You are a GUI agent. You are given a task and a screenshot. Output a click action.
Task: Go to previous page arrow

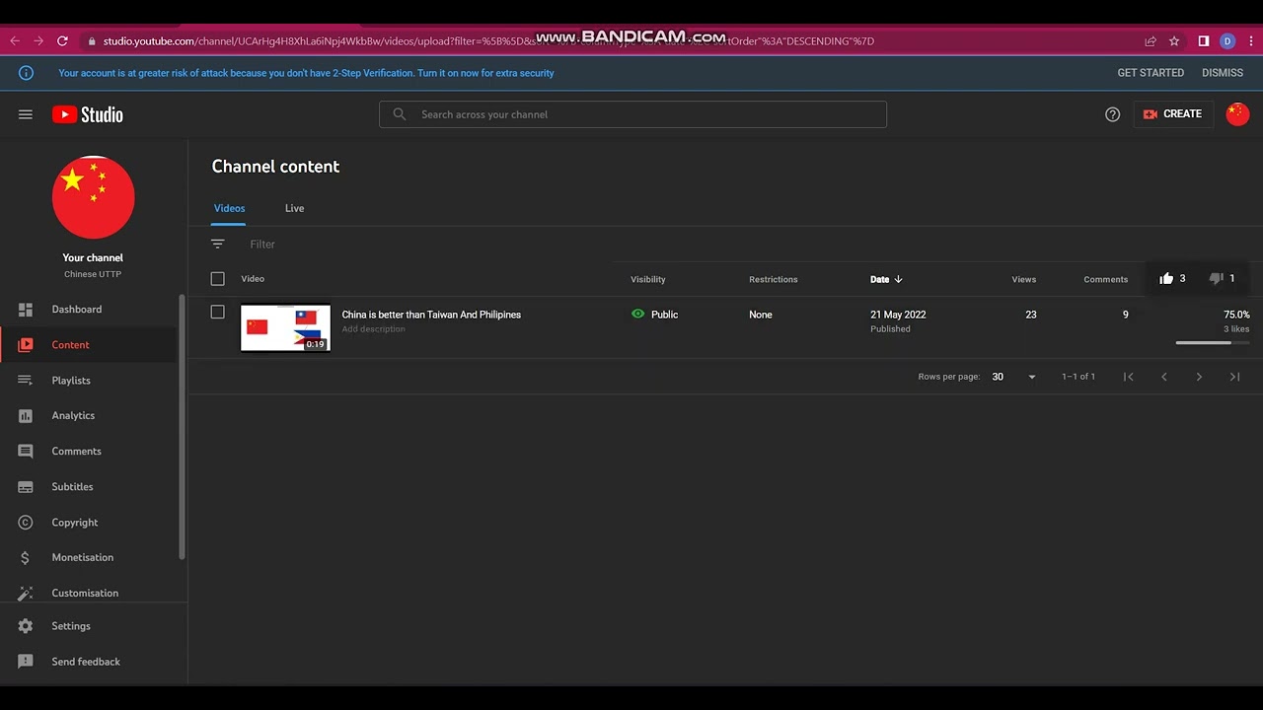[x=1164, y=377]
